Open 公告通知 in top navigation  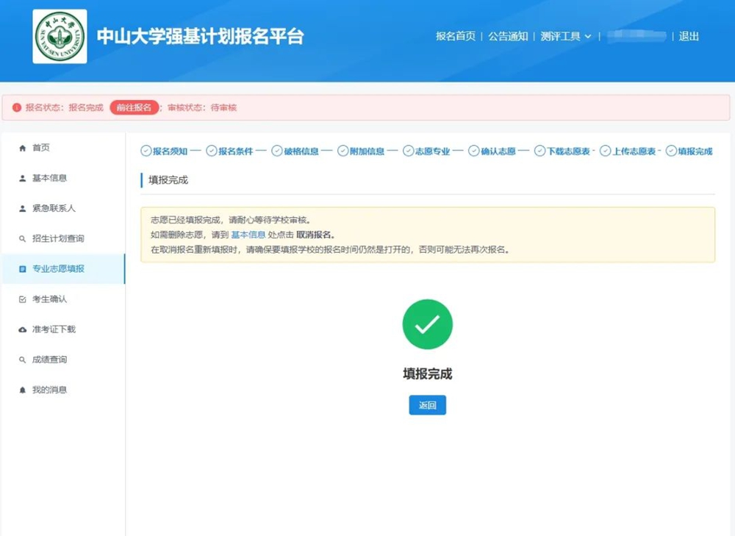(x=508, y=37)
